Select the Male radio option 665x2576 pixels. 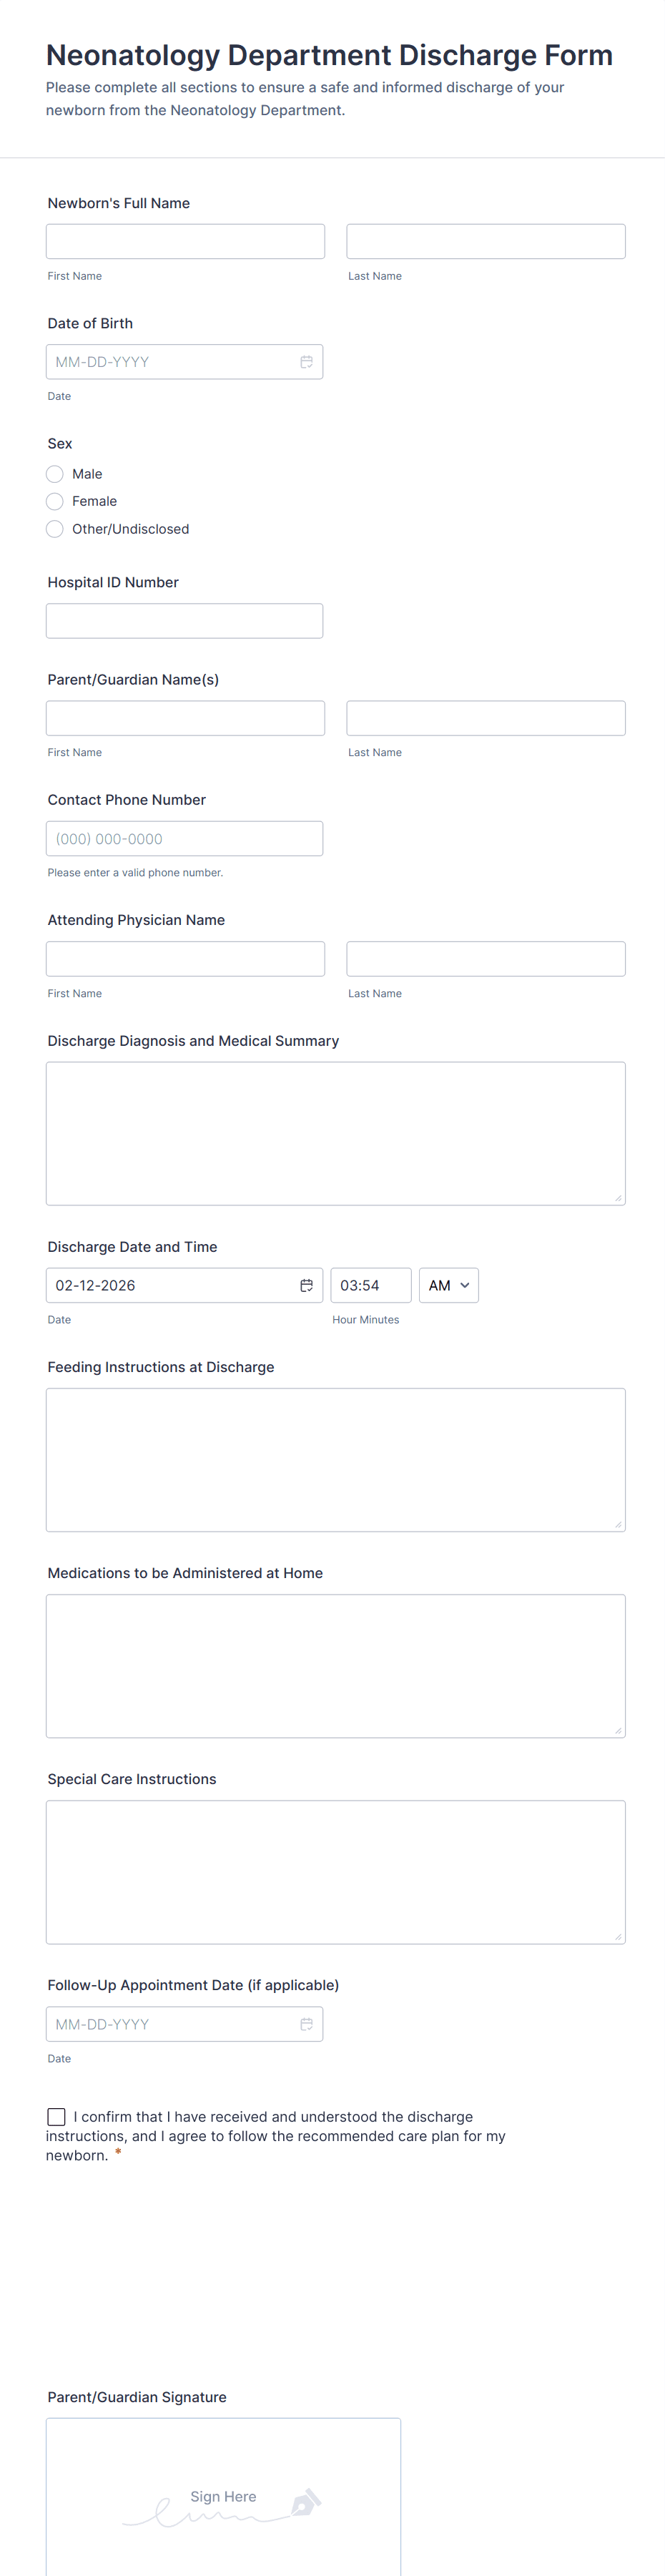[x=55, y=474]
